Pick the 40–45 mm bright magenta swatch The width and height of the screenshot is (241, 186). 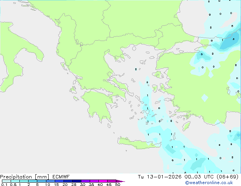[103, 181]
